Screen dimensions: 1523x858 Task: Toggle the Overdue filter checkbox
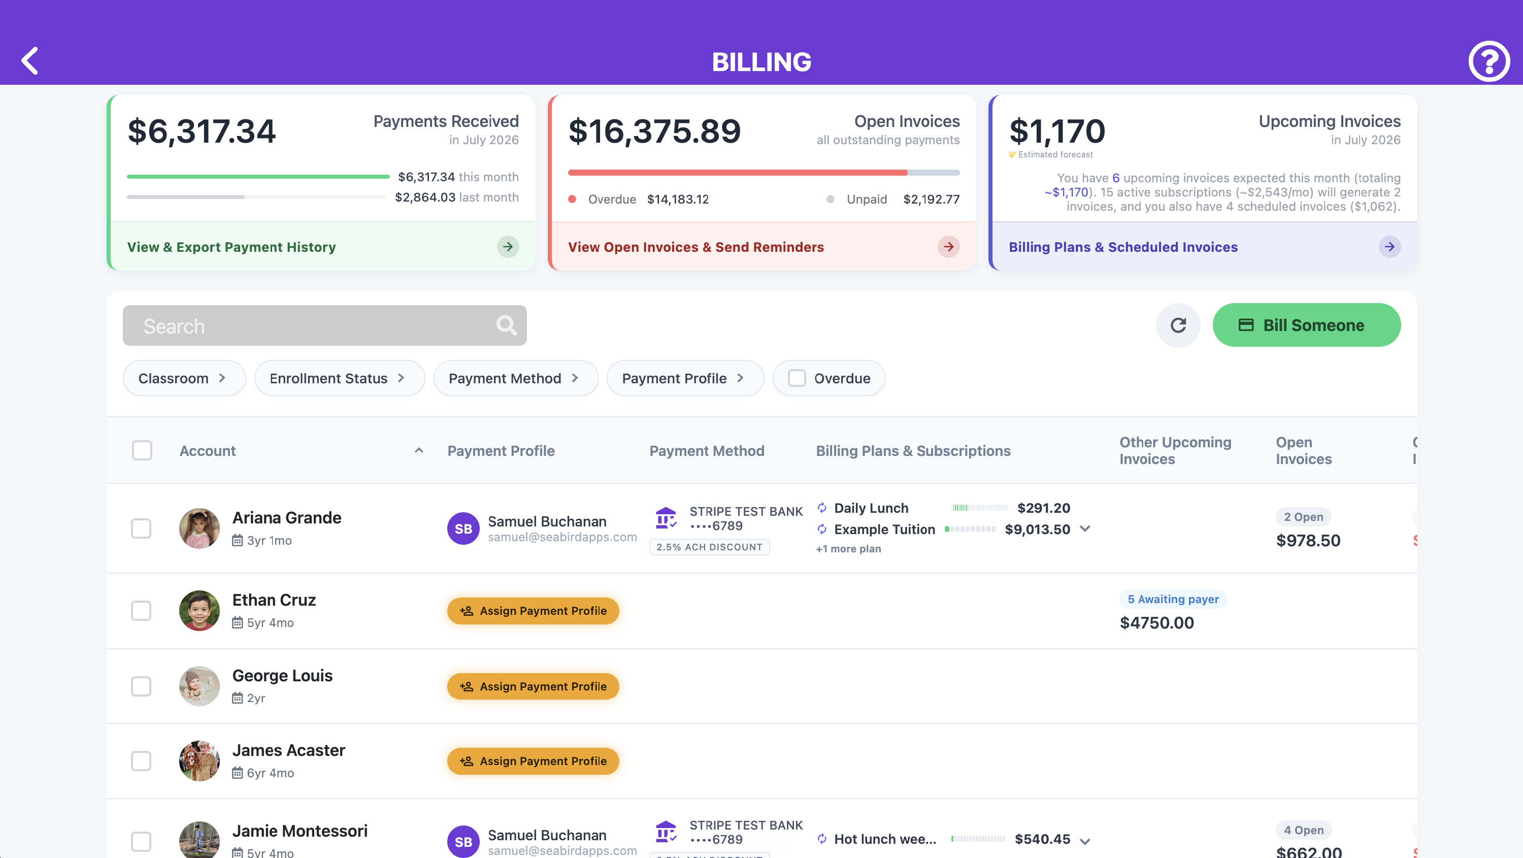click(797, 378)
